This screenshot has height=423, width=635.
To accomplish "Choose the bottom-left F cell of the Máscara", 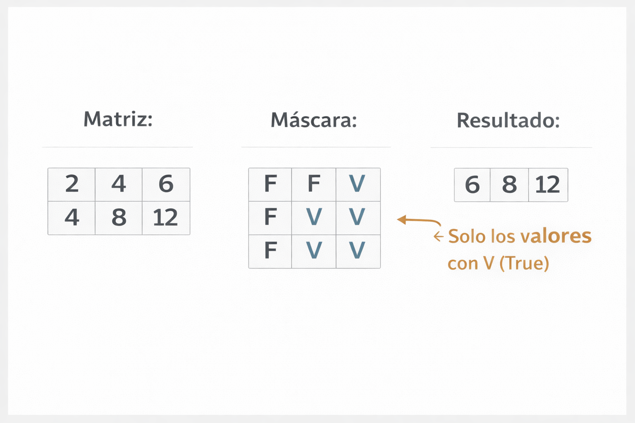I will click(x=270, y=251).
